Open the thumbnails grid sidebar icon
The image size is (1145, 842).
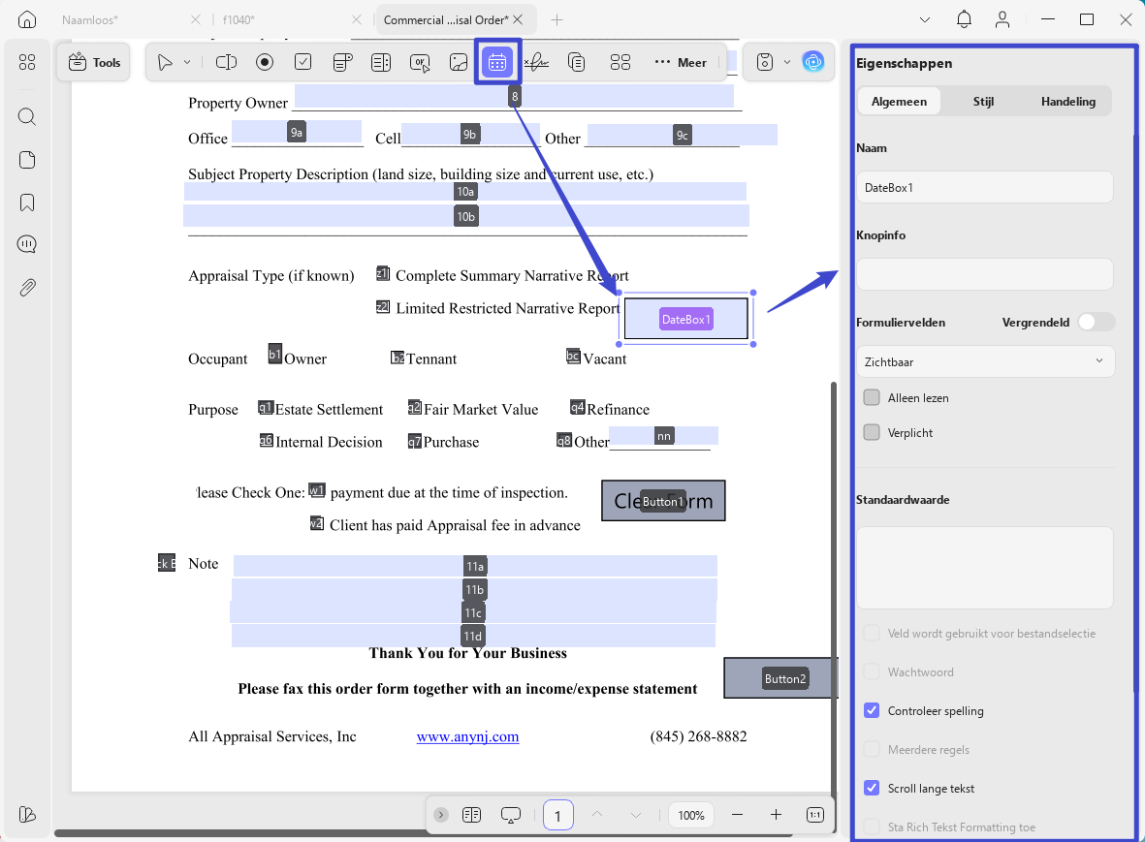tap(27, 63)
